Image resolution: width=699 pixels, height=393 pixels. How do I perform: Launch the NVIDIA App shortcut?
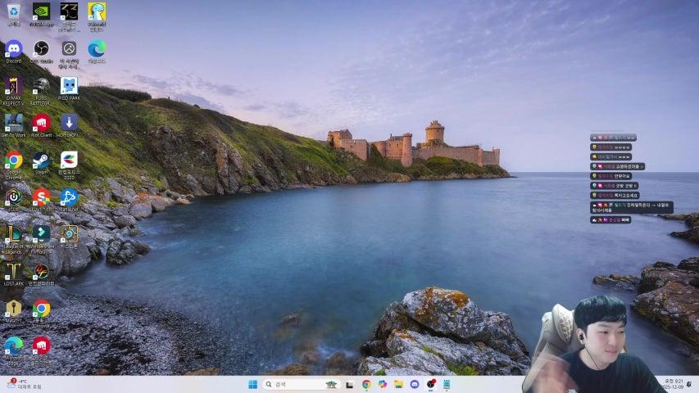pyautogui.click(x=41, y=11)
